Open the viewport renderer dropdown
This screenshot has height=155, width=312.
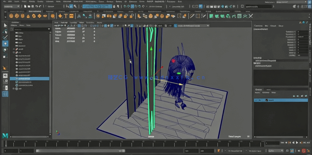191,26
